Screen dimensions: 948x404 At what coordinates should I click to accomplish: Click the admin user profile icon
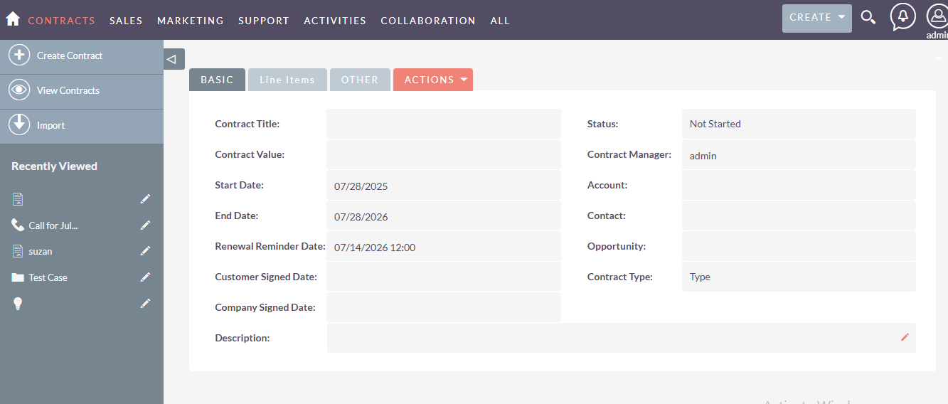(937, 18)
